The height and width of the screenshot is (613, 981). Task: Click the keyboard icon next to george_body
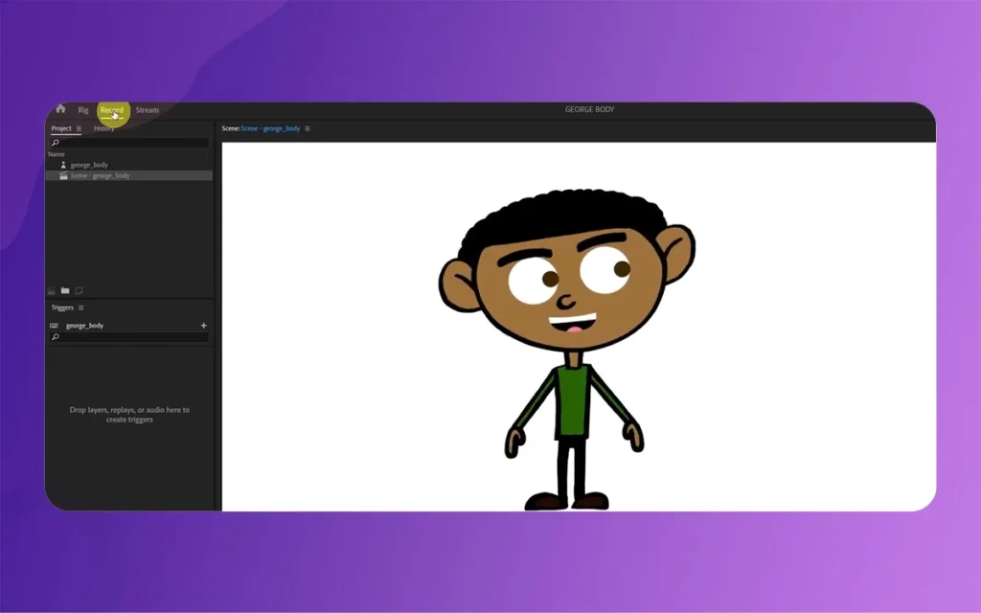tap(54, 326)
